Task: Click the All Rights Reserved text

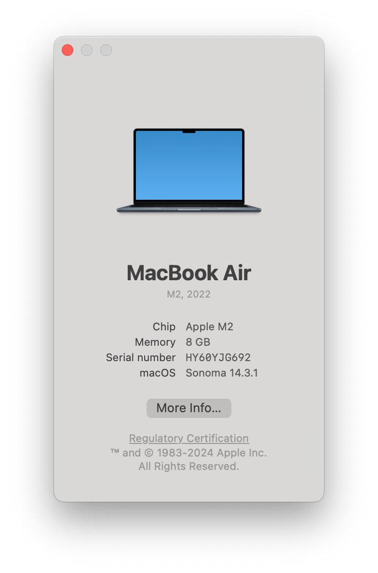Action: point(189,466)
